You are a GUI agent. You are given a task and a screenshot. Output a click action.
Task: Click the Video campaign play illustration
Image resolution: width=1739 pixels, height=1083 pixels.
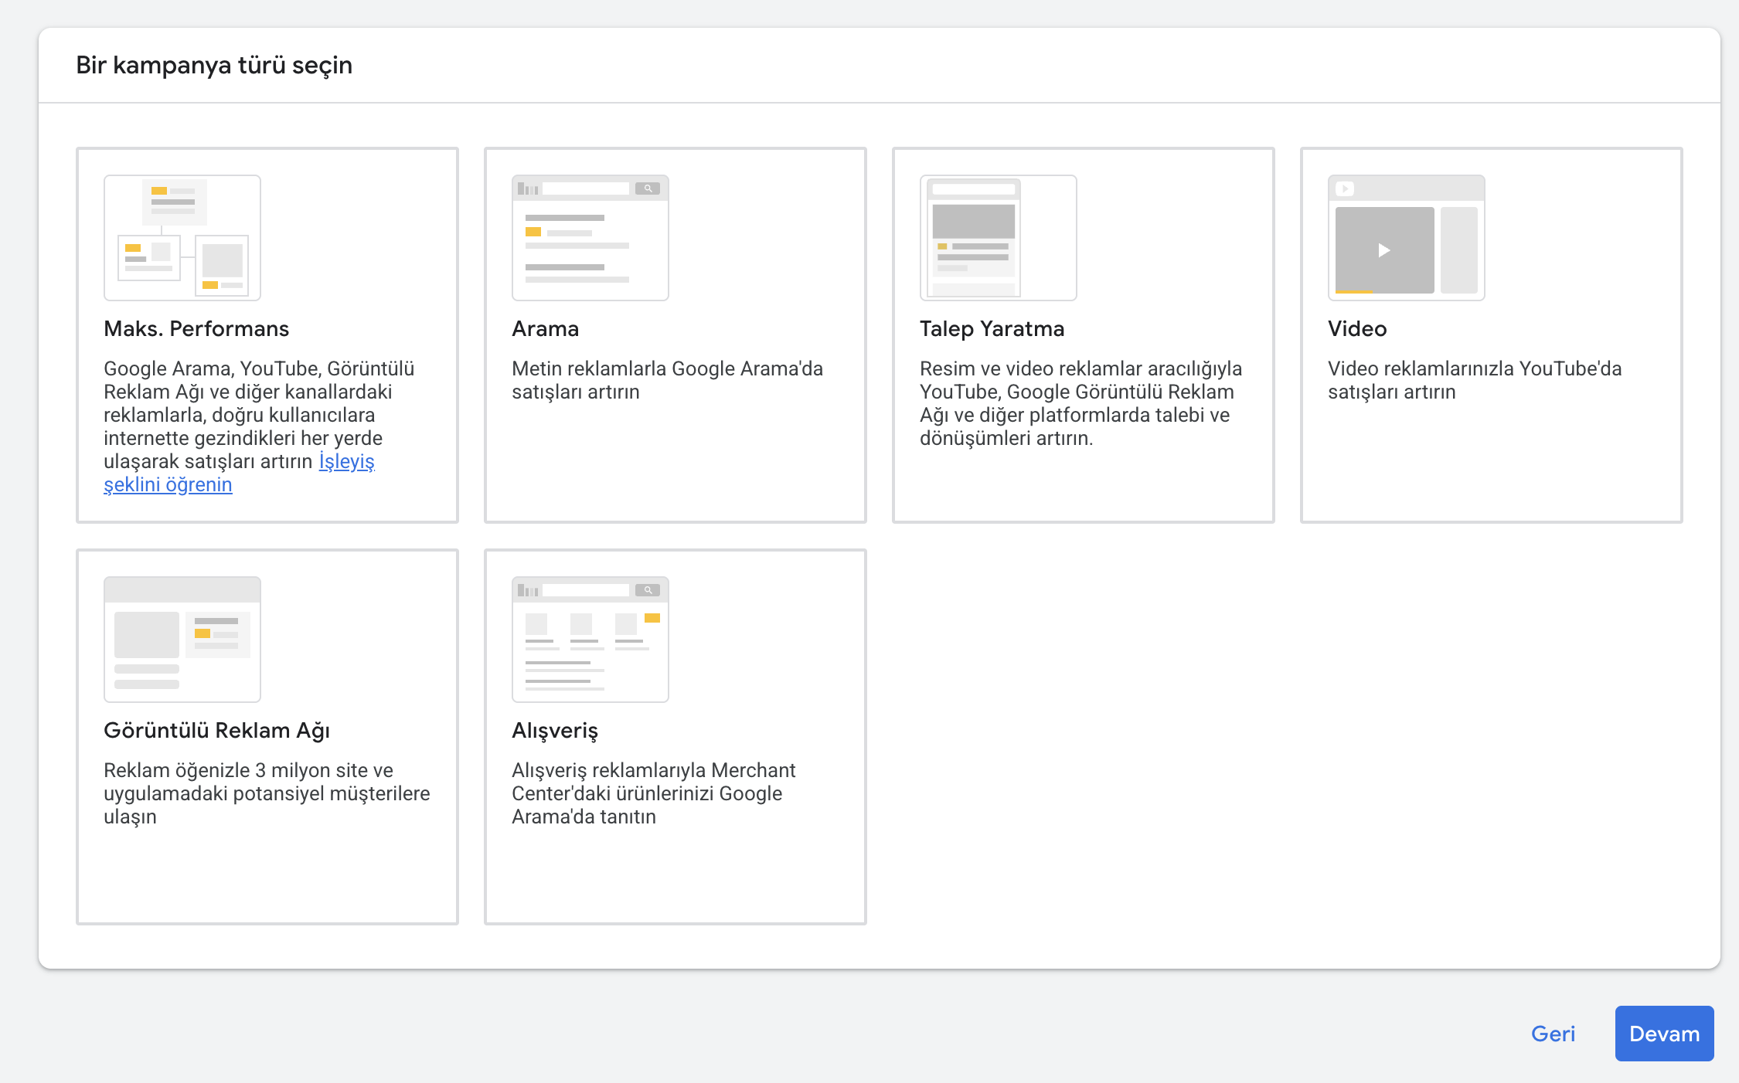[1407, 238]
